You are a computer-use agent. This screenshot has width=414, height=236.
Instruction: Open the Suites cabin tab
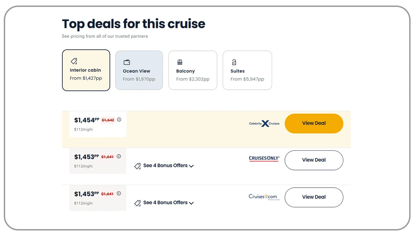[247, 70]
